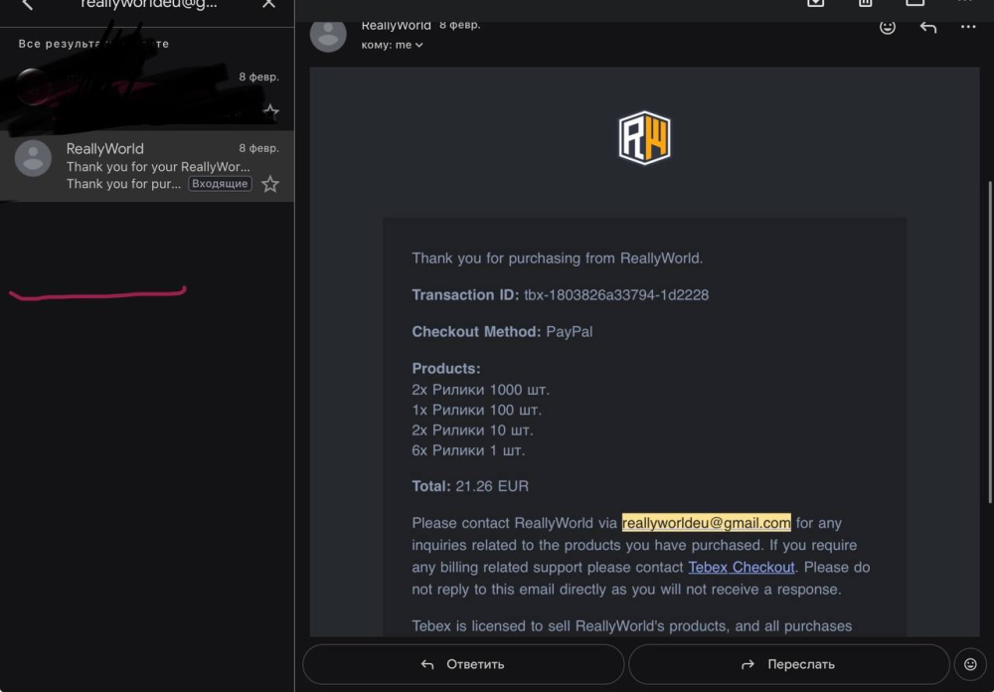Click the "Total: 21.26 EUR" line
This screenshot has width=994, height=692.
(470, 486)
